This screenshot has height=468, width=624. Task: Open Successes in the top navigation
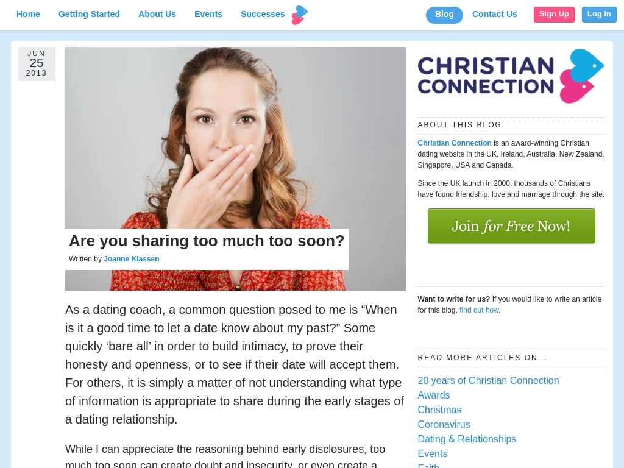[x=263, y=15]
